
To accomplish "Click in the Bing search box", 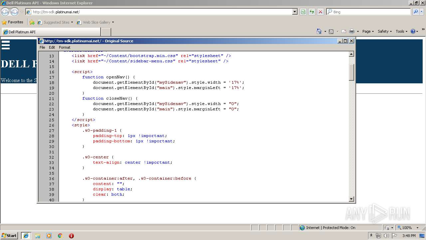I will tap(372, 12).
